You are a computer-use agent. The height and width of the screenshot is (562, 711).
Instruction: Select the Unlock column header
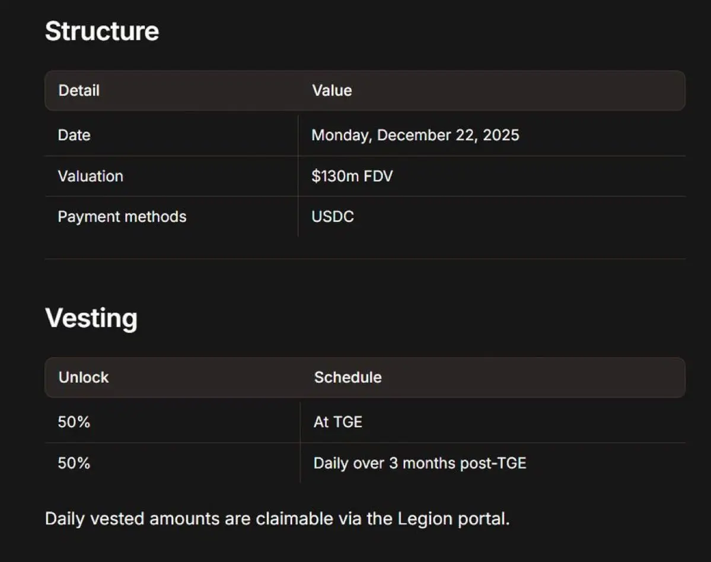[84, 378]
